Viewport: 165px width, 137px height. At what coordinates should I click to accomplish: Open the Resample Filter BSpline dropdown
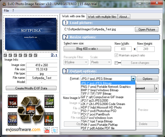(76, 62)
